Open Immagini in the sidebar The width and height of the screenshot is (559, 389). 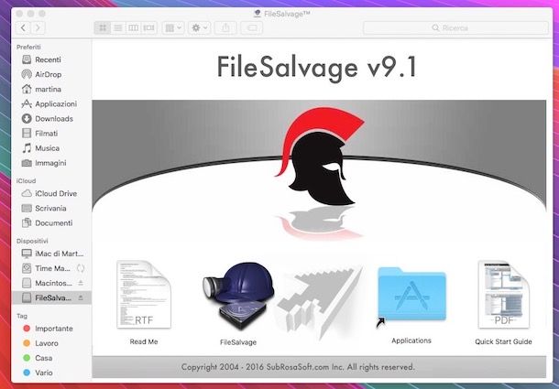tap(51, 163)
